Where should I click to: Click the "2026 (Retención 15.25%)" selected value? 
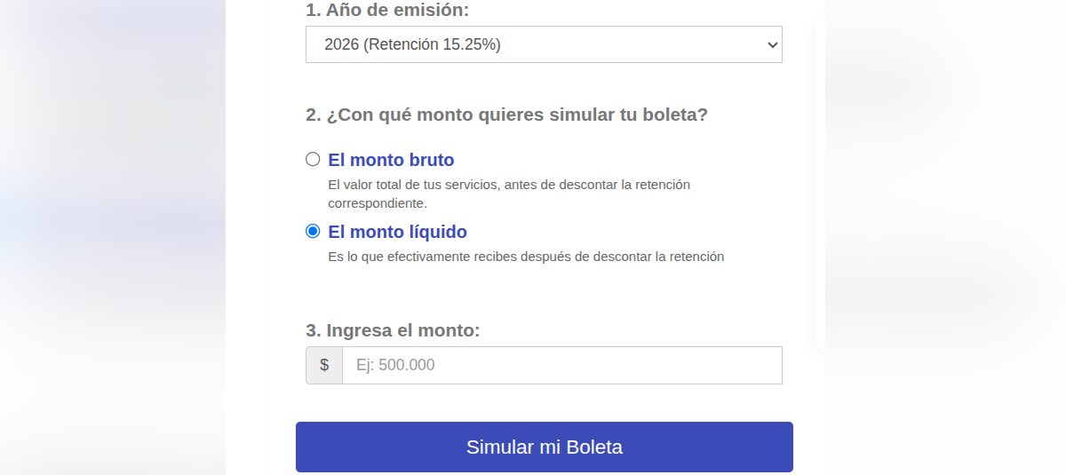[412, 44]
